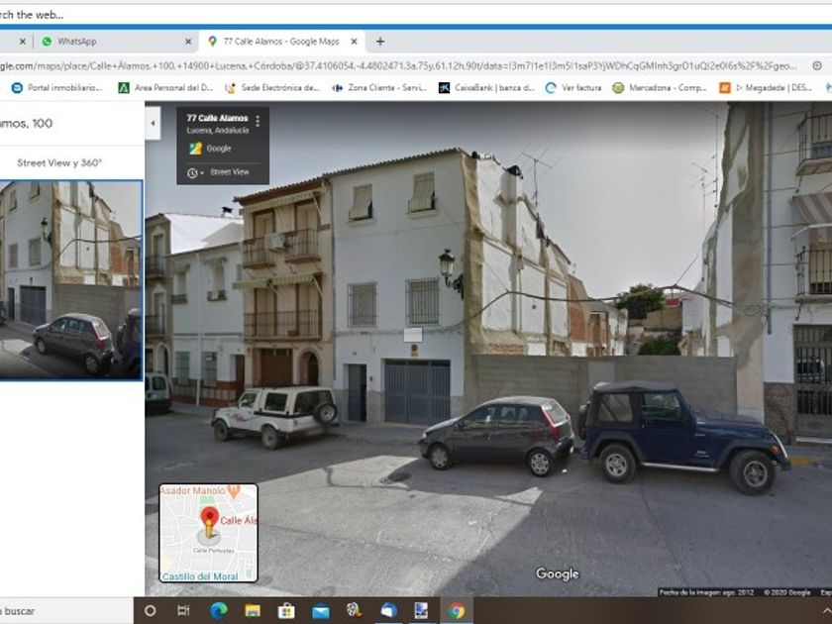Open Microsoft Store from the taskbar

pyautogui.click(x=286, y=611)
